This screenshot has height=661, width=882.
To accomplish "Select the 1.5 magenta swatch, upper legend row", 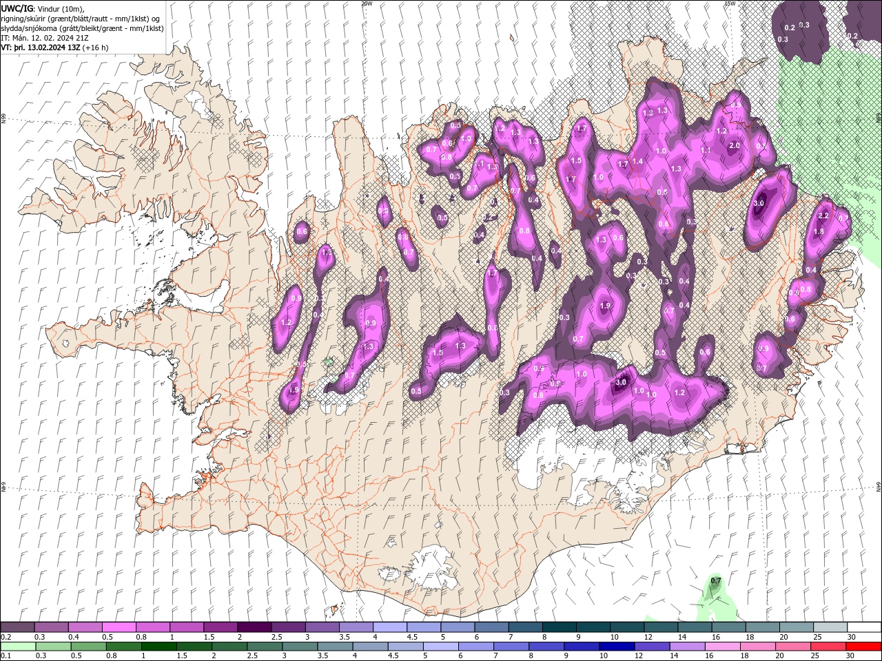I will (x=220, y=627).
